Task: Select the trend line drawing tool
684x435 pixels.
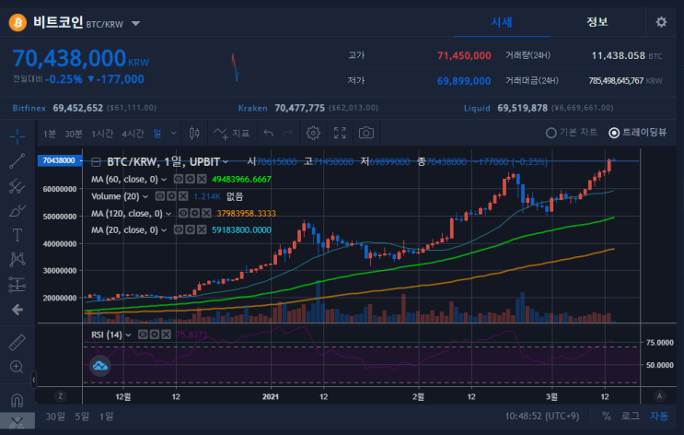Action: point(17,160)
